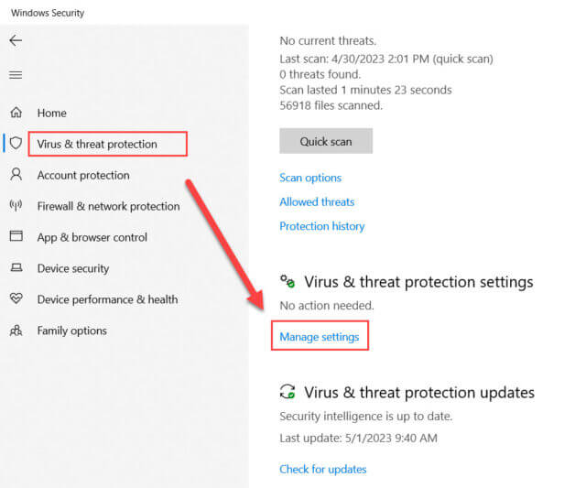The height and width of the screenshot is (488, 586).
Task: Click Check for updates link
Action: tap(323, 469)
